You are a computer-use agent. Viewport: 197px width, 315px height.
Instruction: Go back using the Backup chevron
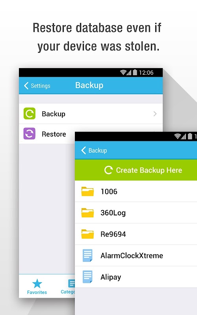tap(84, 150)
